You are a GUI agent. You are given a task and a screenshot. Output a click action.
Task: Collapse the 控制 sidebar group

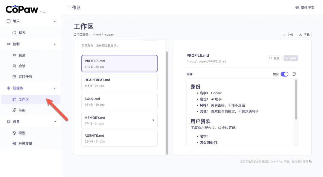click(x=55, y=44)
